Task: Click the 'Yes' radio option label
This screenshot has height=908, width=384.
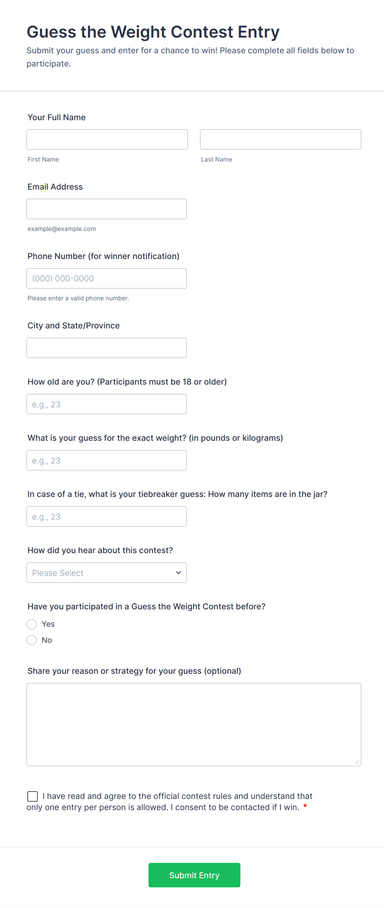Action: point(48,624)
